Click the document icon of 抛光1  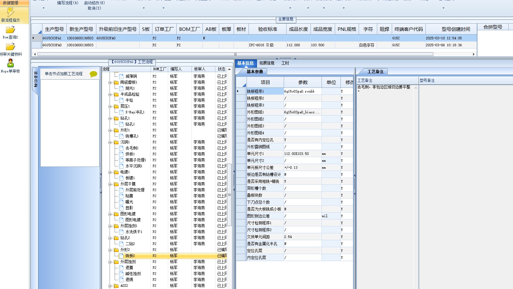pos(121,88)
